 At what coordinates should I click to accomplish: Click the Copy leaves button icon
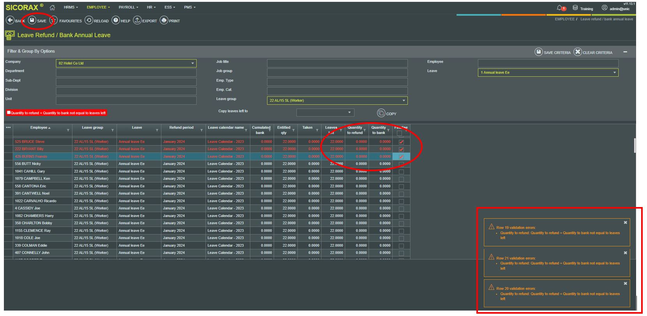[381, 113]
